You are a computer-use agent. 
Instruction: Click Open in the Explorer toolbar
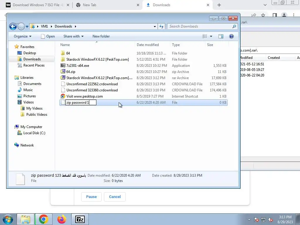[48, 36]
